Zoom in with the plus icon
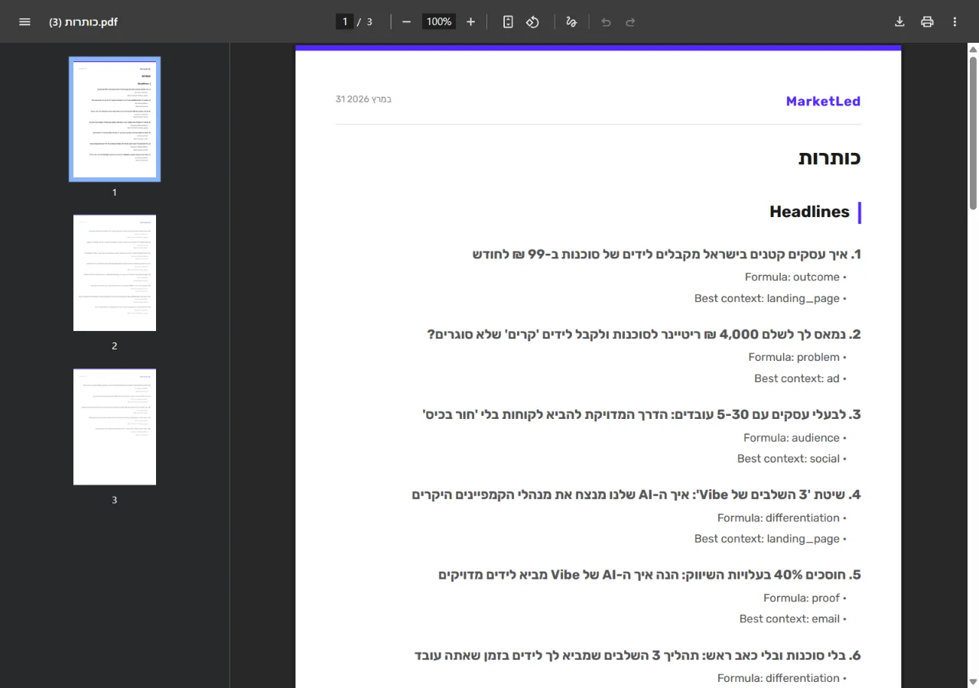 (x=470, y=22)
